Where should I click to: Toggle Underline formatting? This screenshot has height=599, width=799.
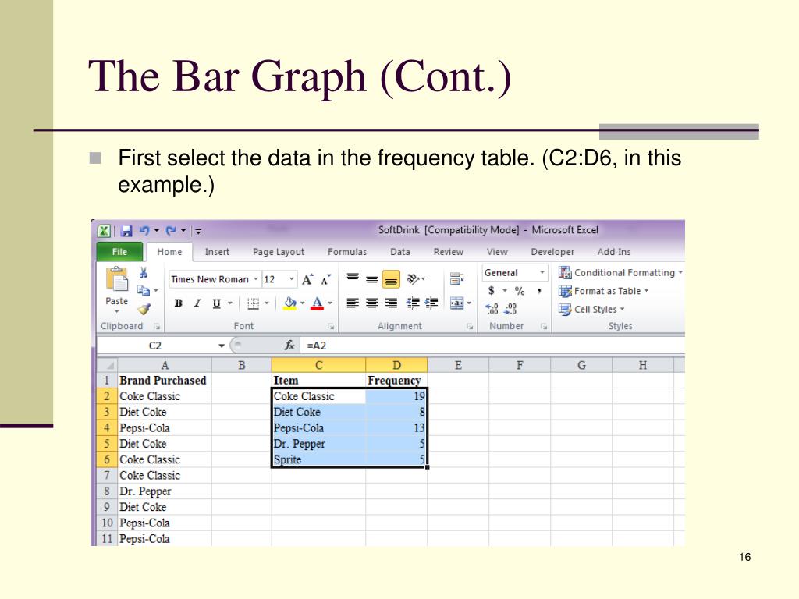pyautogui.click(x=217, y=303)
